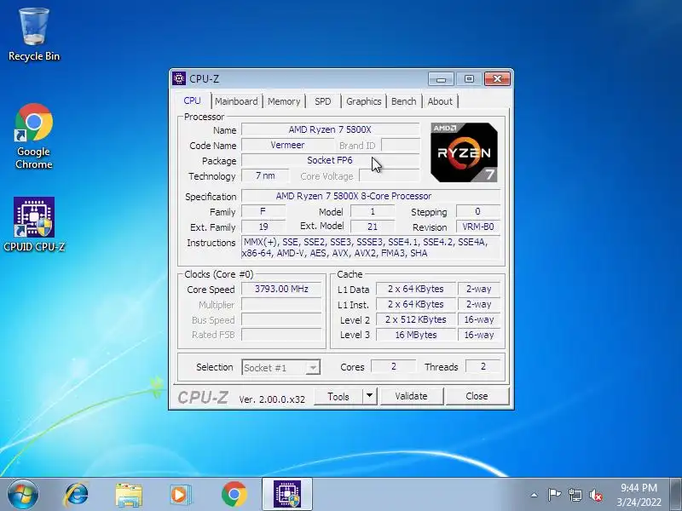This screenshot has height=511, width=682.
Task: Click the Revision value VRM-B0
Action: click(x=478, y=227)
